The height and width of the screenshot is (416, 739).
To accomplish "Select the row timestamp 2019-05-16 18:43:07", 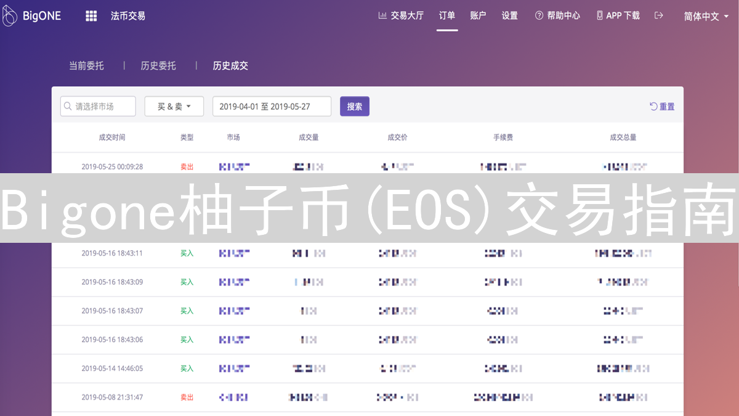I will pos(112,311).
